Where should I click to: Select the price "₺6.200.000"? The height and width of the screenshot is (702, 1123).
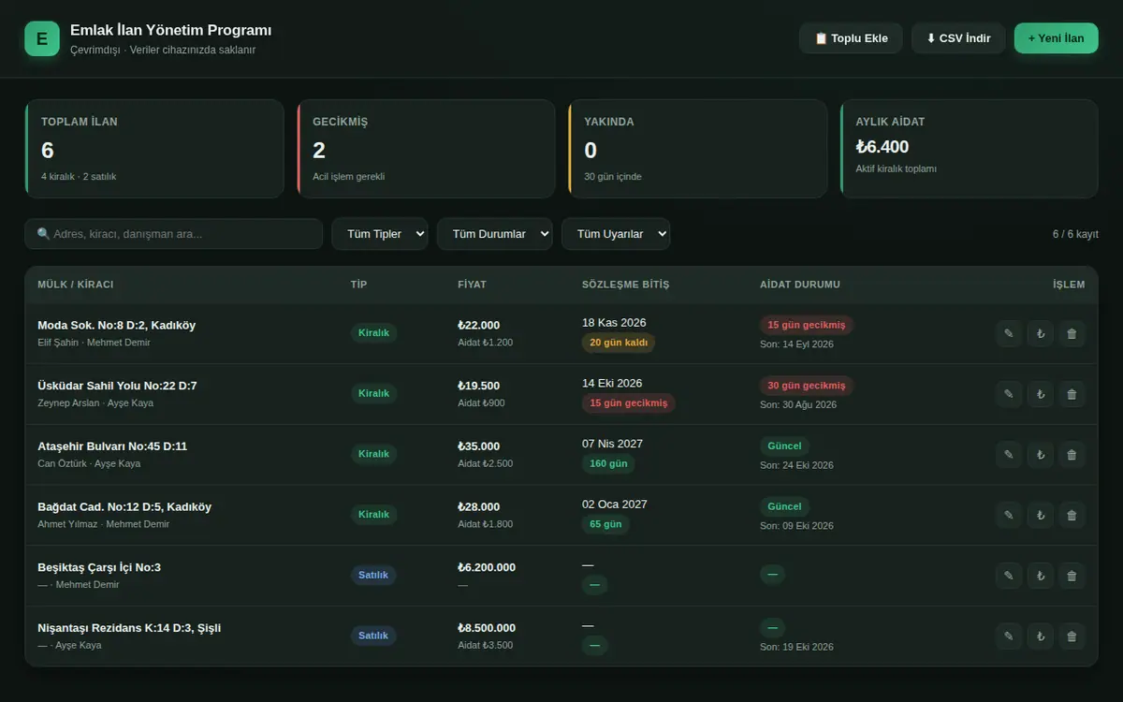[487, 567]
